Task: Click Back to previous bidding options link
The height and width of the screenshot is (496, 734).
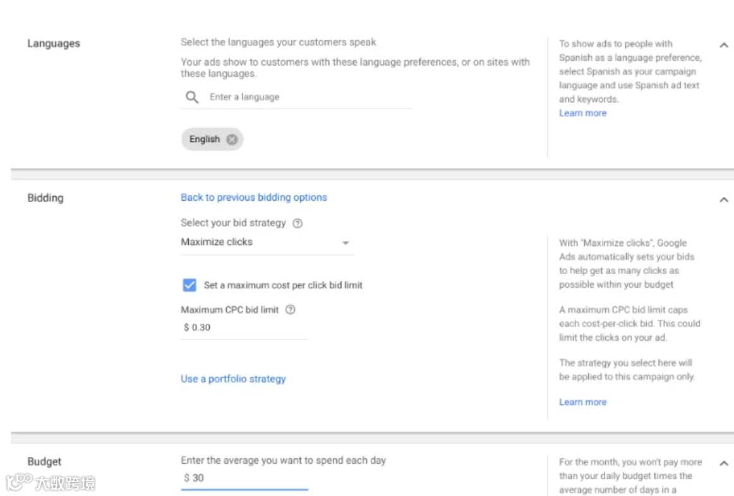Action: pos(254,198)
